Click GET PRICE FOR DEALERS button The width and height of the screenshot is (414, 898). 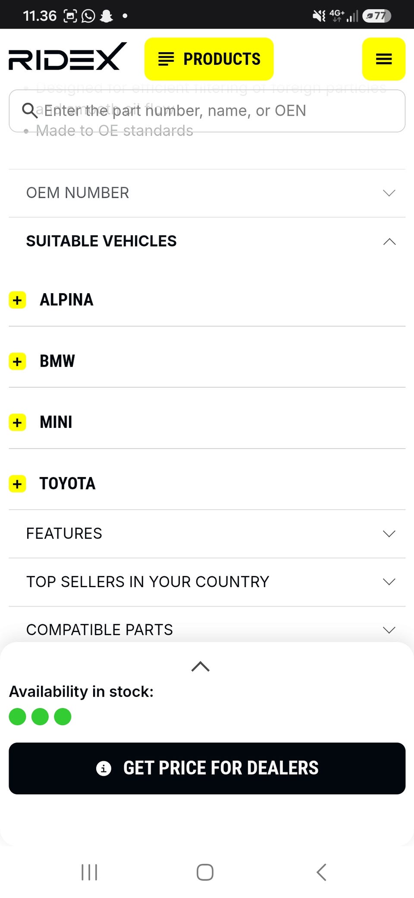[x=207, y=768]
